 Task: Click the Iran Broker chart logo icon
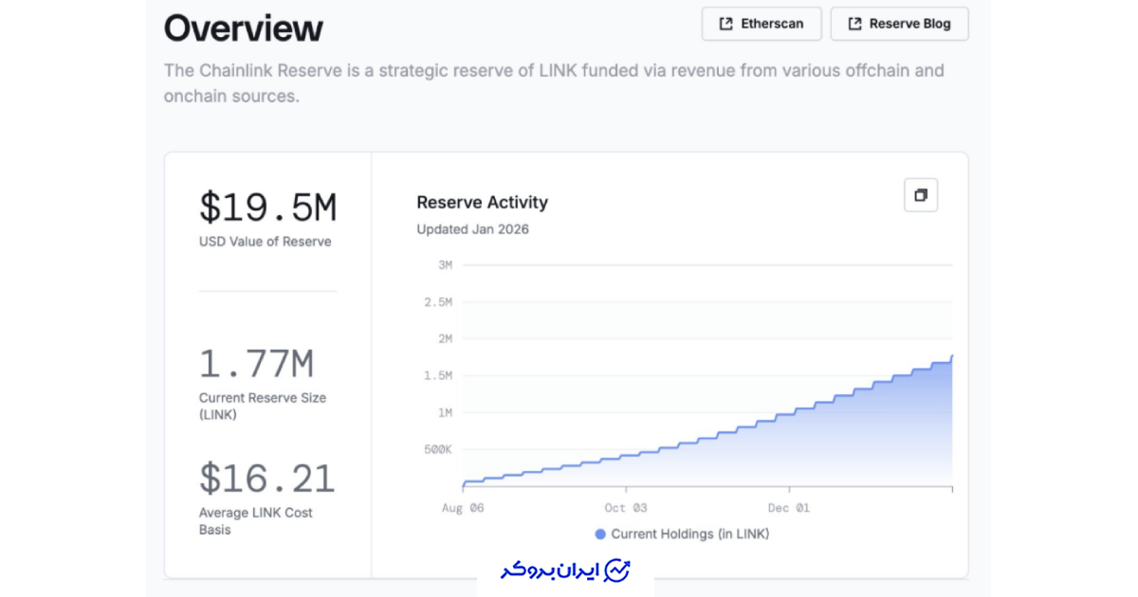coord(617,570)
